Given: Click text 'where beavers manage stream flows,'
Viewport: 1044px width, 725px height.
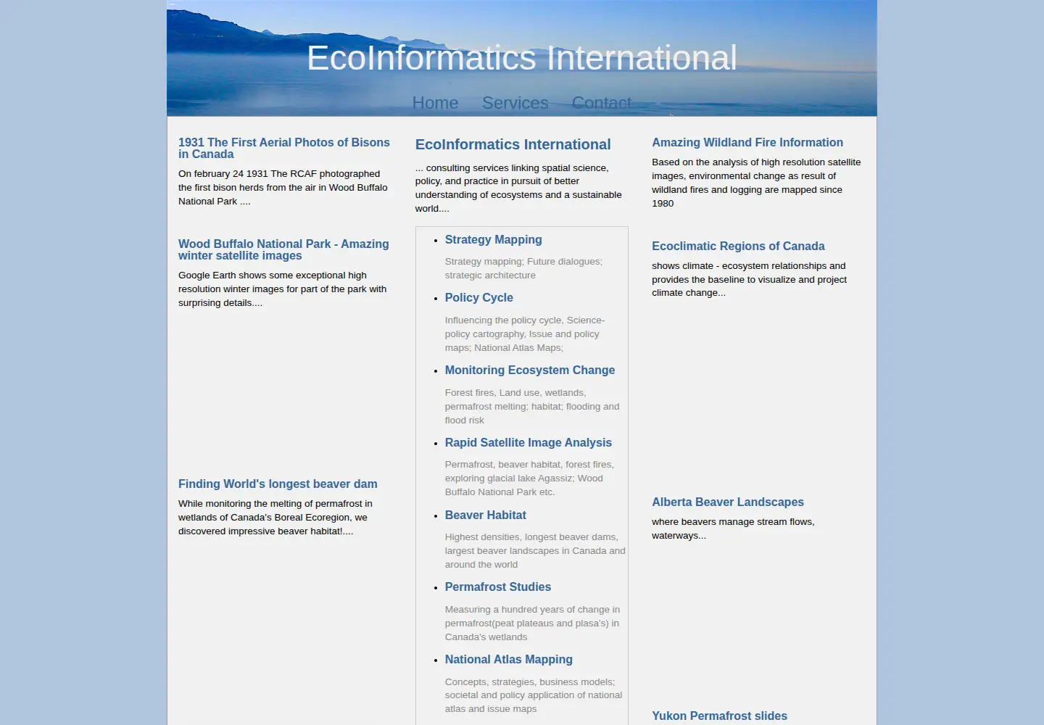Looking at the screenshot, I should click(x=733, y=522).
